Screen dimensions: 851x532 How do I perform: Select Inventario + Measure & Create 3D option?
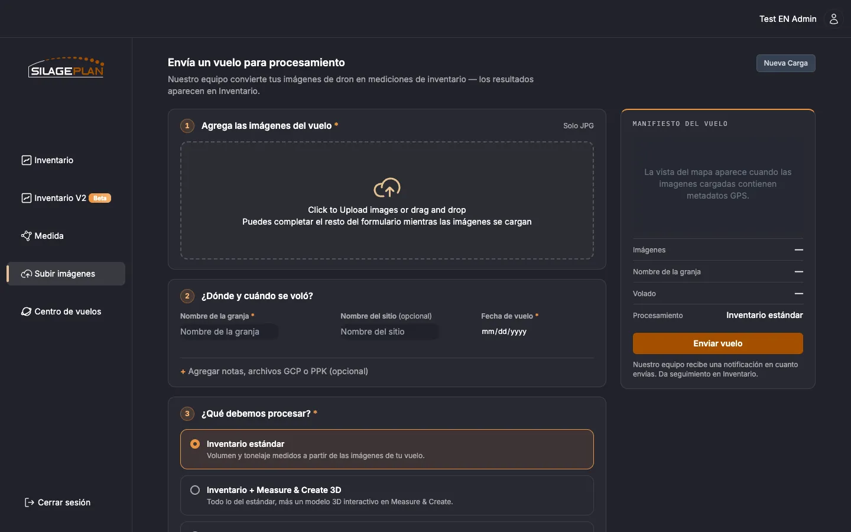387,495
